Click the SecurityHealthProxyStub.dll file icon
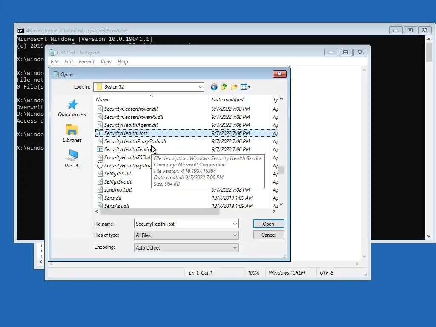 [100, 141]
